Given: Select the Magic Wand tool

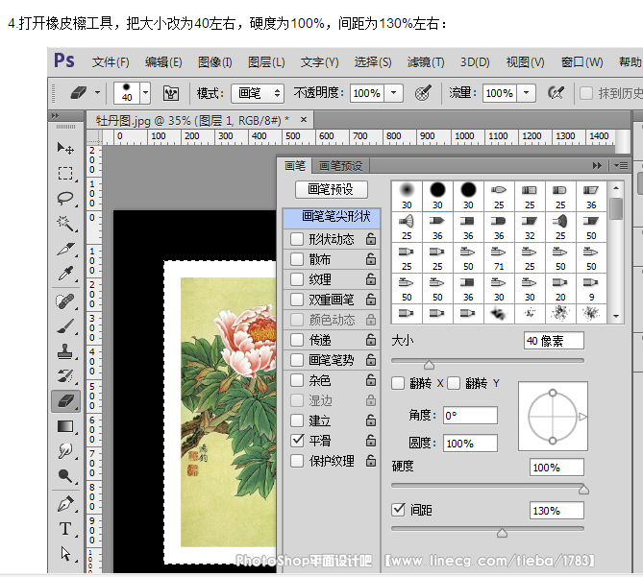Looking at the screenshot, I should (65, 224).
